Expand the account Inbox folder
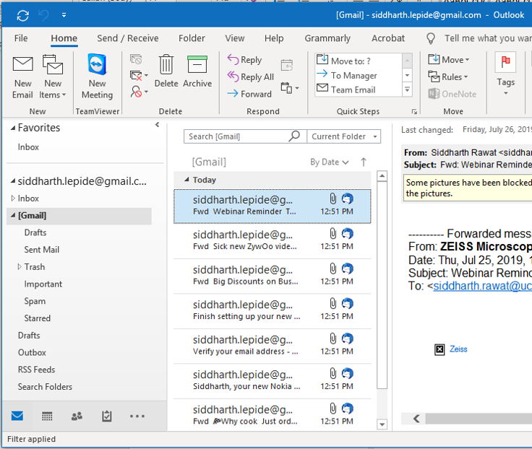The height and width of the screenshot is (449, 532). 13,199
